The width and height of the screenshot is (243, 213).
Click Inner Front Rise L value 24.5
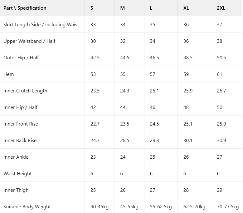point(154,124)
